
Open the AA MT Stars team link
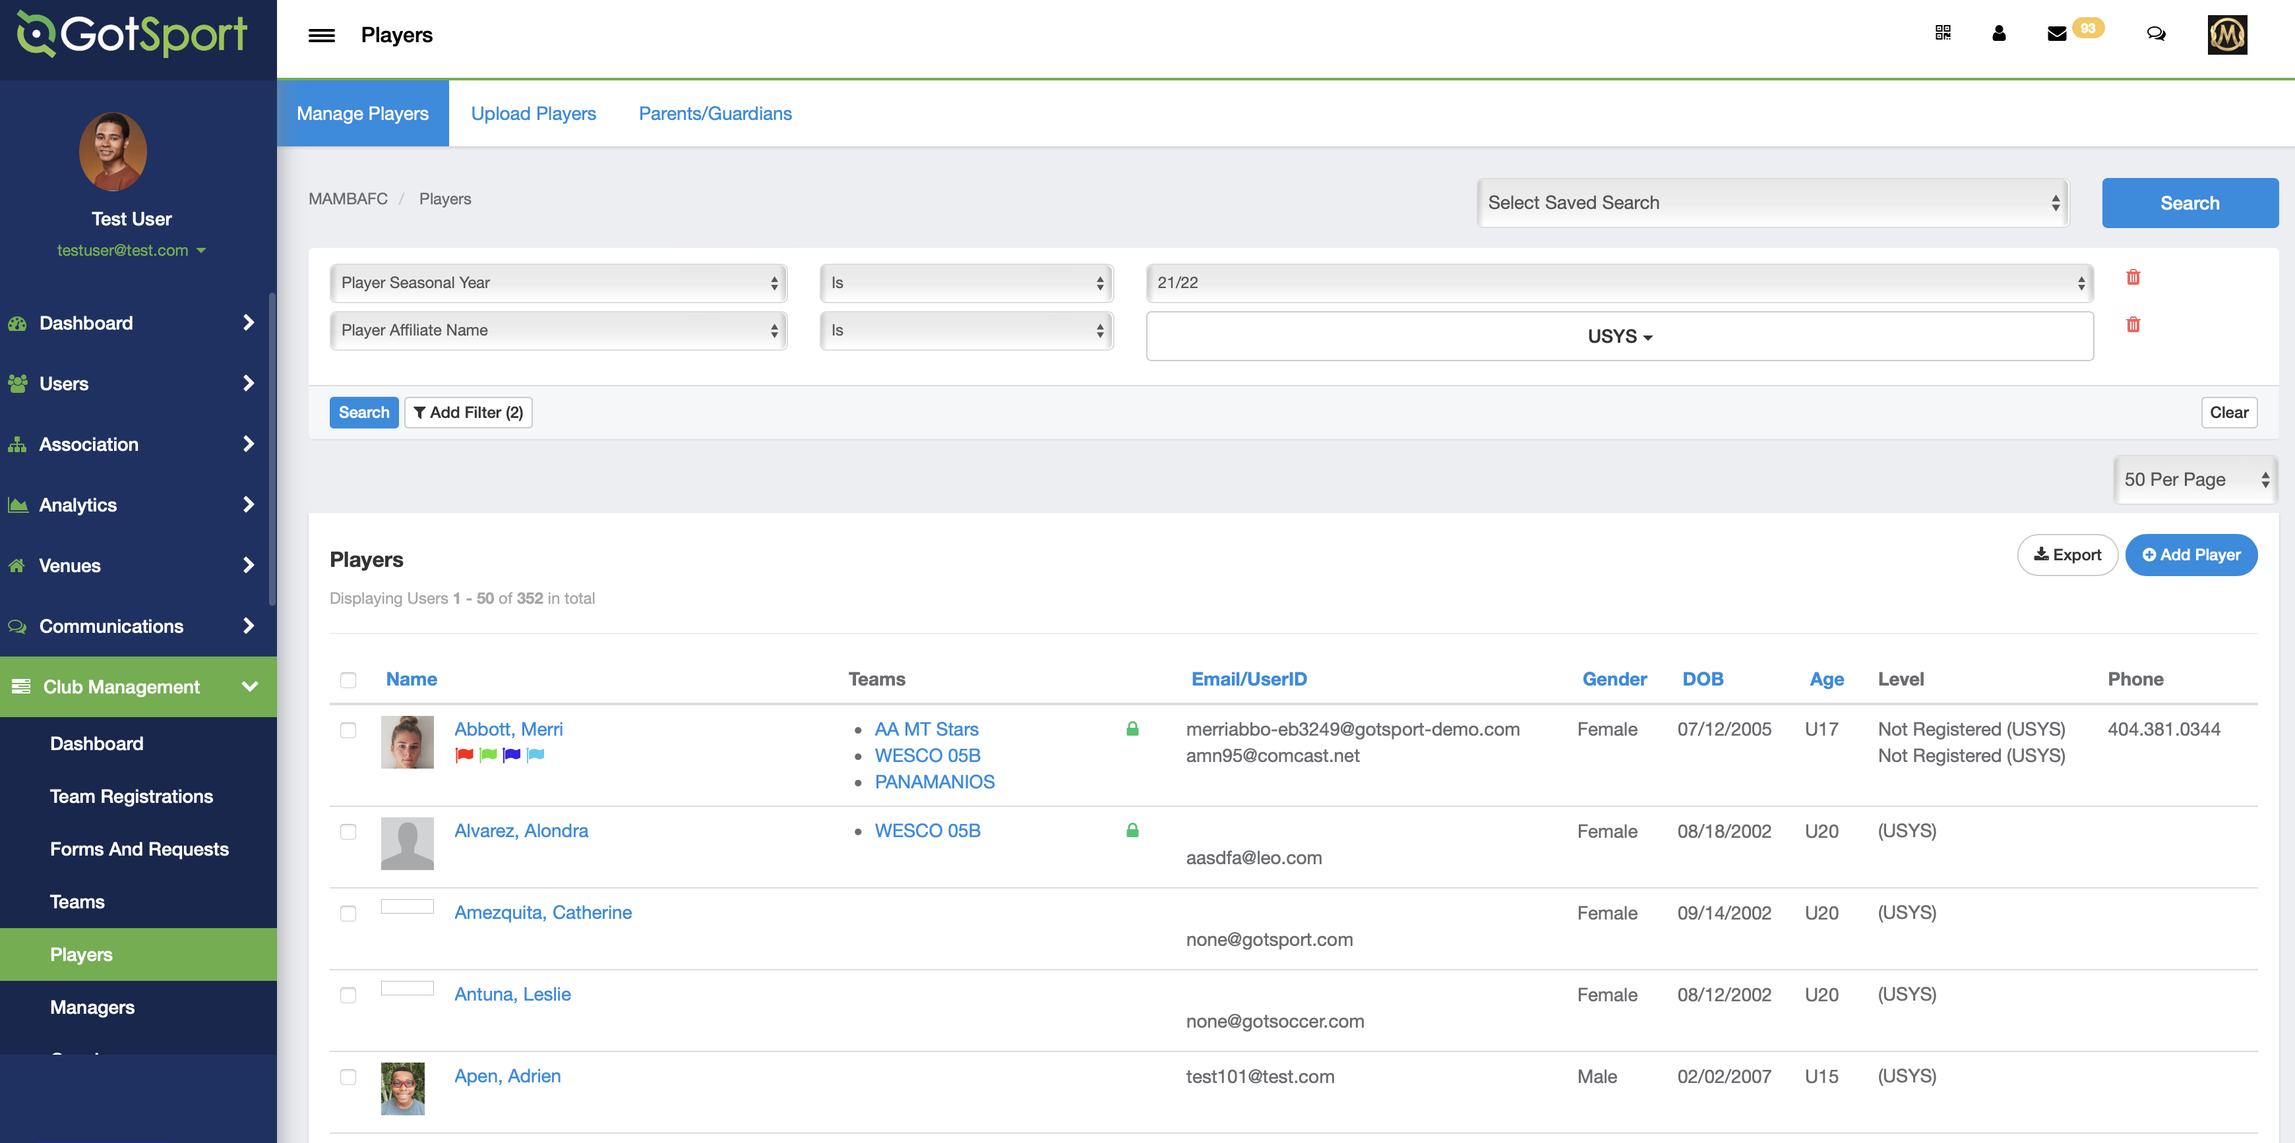coord(927,728)
